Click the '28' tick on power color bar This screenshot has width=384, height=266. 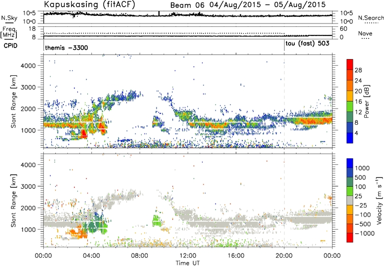(x=358, y=70)
